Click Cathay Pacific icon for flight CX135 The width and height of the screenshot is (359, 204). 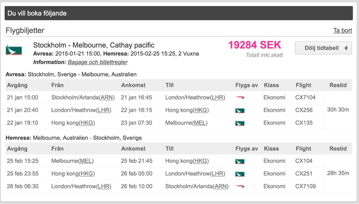[240, 123]
